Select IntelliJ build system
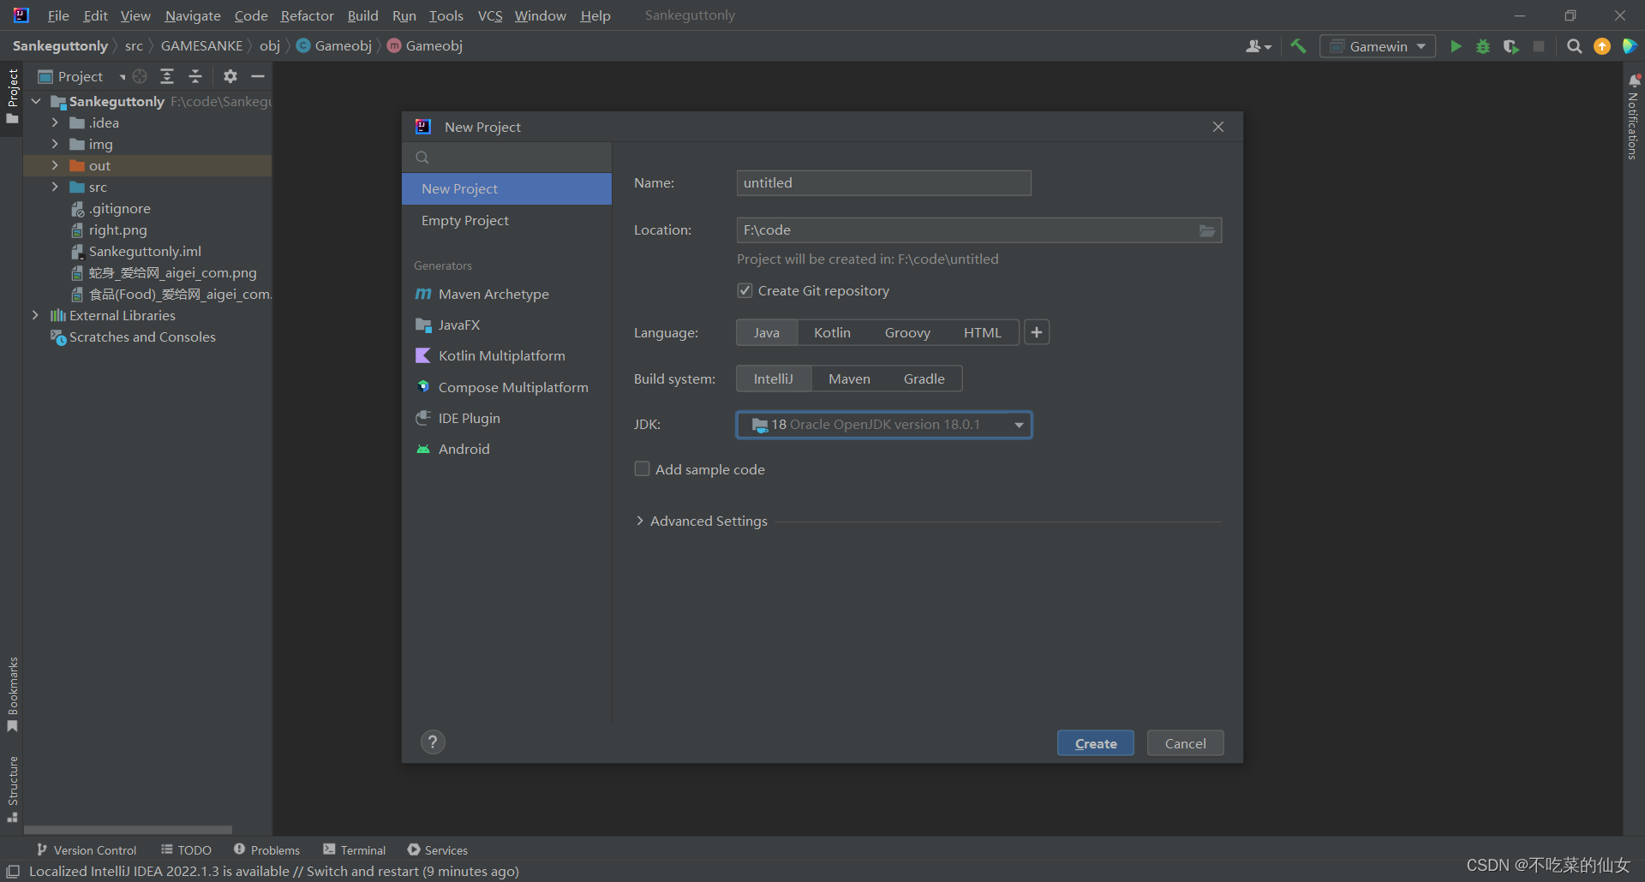 [x=774, y=378]
